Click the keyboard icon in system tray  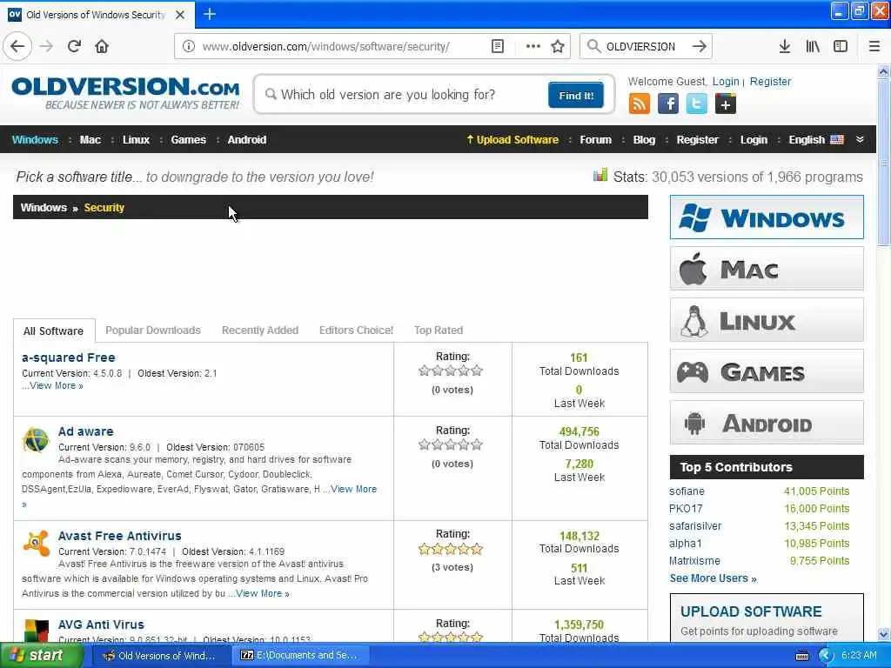click(x=801, y=656)
